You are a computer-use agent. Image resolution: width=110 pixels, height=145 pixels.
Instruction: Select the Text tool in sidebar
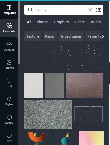point(9,83)
